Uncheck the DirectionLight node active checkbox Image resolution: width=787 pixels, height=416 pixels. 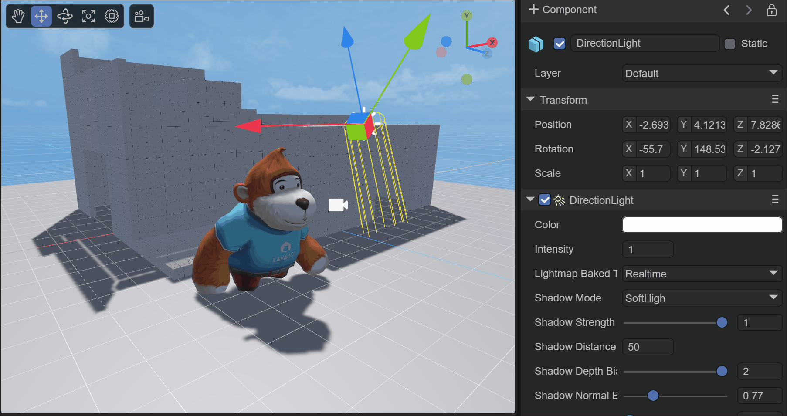coord(560,44)
